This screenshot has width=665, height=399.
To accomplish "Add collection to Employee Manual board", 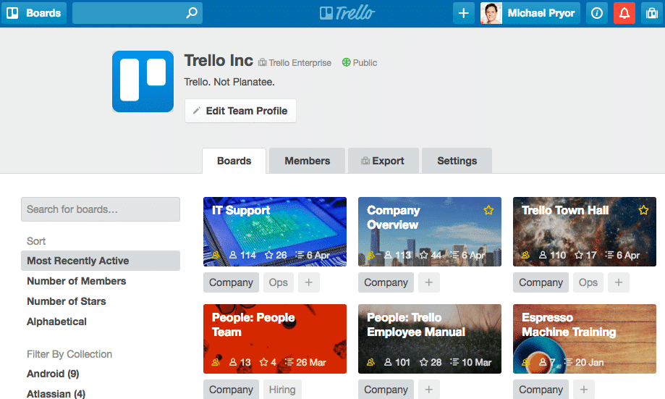I will click(429, 390).
